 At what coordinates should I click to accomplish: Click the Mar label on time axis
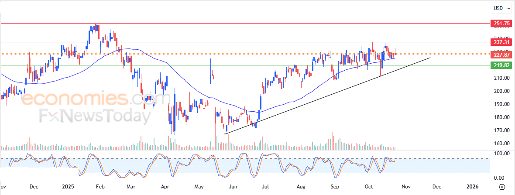131,187
